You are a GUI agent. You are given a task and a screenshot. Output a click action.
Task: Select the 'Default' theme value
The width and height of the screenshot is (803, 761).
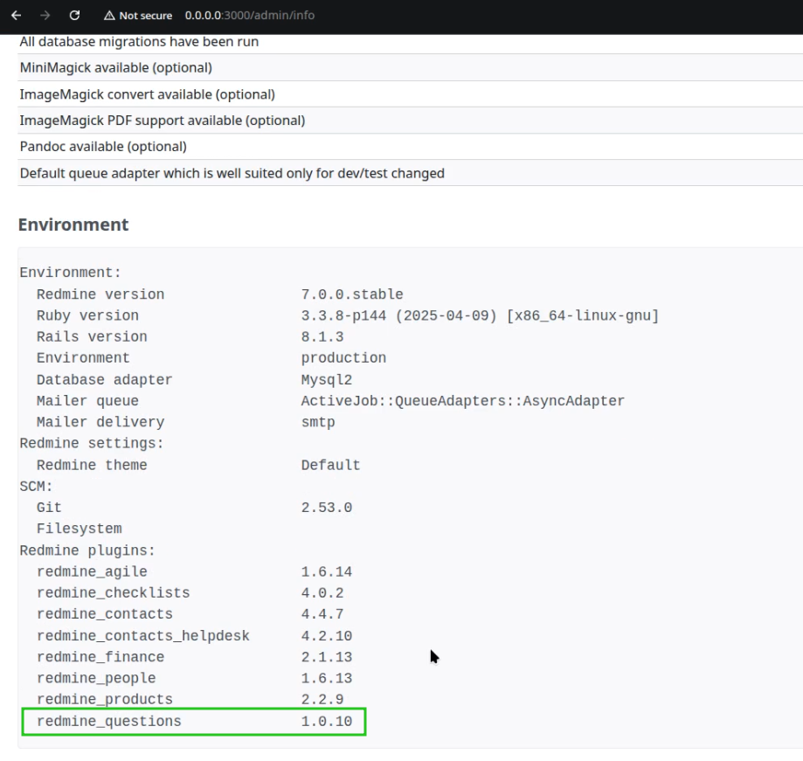pyautogui.click(x=330, y=465)
